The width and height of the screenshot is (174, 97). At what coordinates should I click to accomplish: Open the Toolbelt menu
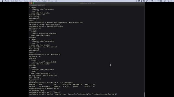click(44, 1)
